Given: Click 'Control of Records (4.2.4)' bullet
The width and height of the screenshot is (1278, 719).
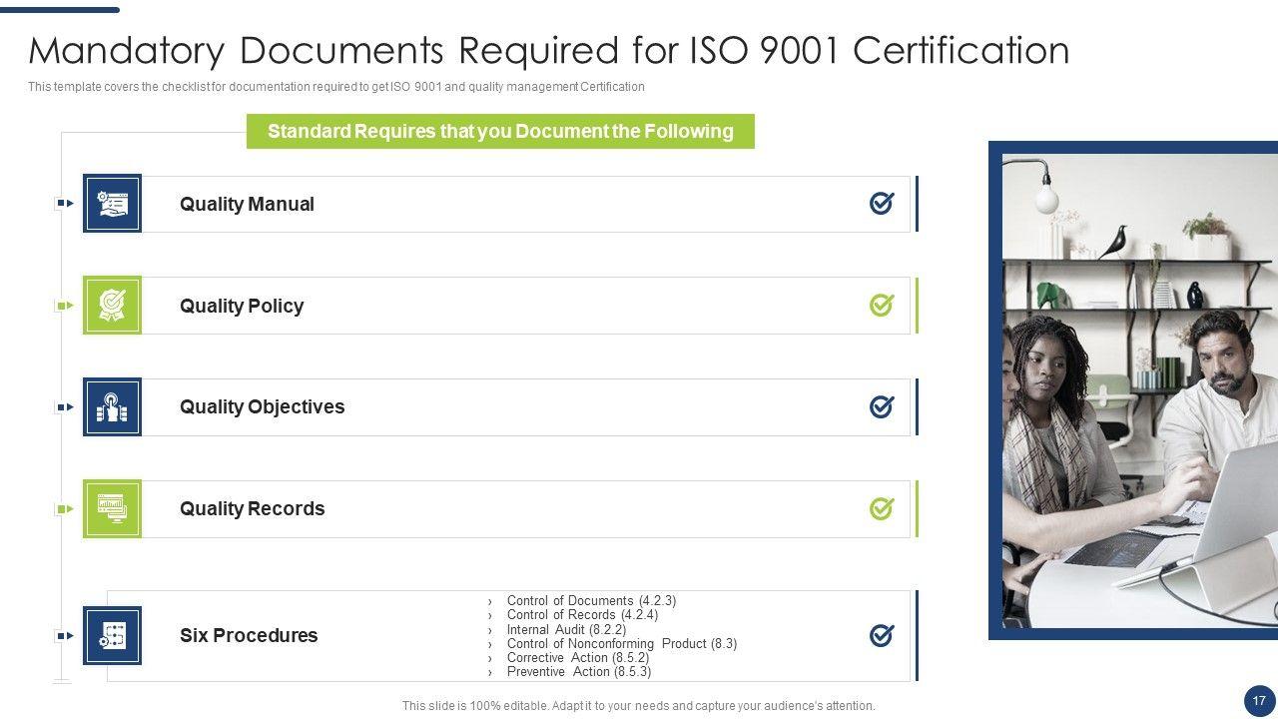Looking at the screenshot, I should pyautogui.click(x=582, y=615).
